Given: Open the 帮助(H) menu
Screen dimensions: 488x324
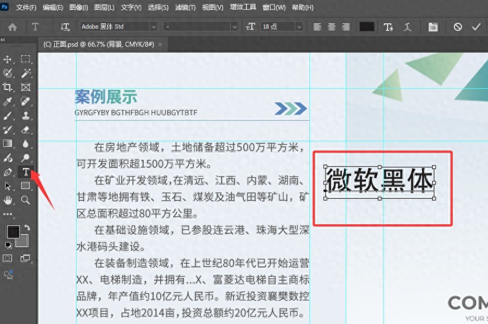Looking at the screenshot, I should tap(302, 8).
